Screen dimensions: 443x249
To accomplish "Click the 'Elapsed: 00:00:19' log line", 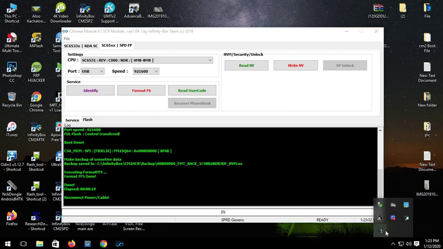I will 80,189.
